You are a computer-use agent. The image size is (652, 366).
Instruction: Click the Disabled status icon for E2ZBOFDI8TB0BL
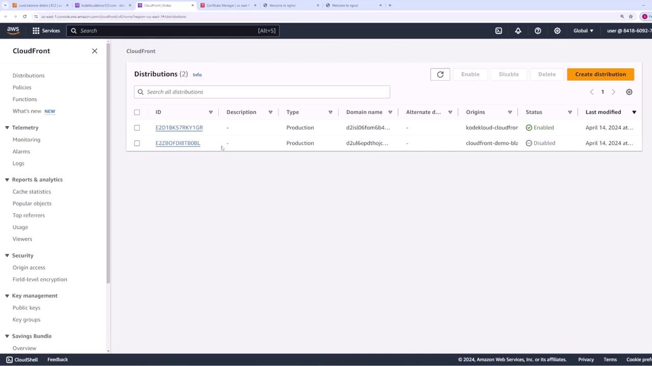coord(529,143)
